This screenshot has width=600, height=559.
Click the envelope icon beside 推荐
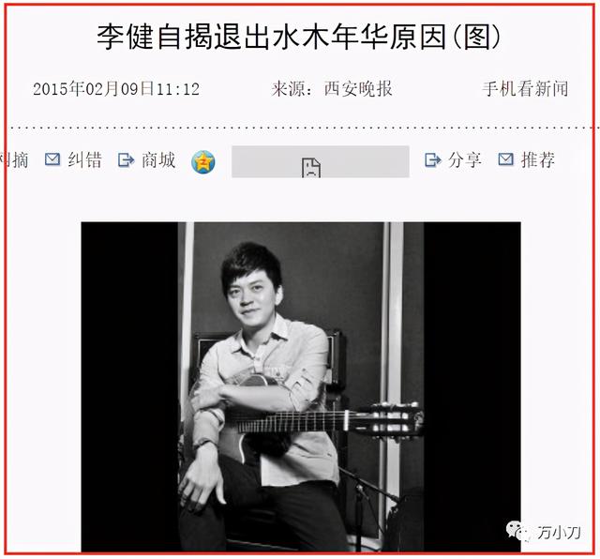pos(505,159)
